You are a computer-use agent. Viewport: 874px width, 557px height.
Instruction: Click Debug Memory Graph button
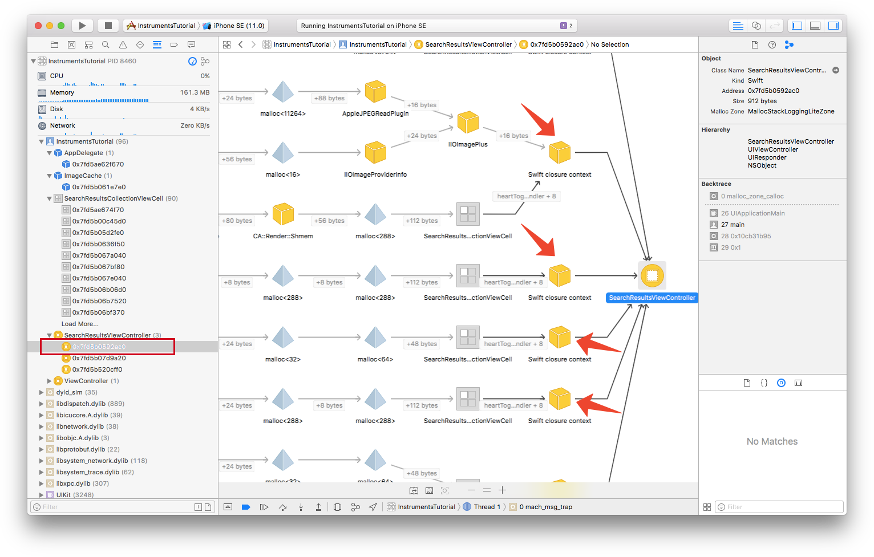pos(355,507)
